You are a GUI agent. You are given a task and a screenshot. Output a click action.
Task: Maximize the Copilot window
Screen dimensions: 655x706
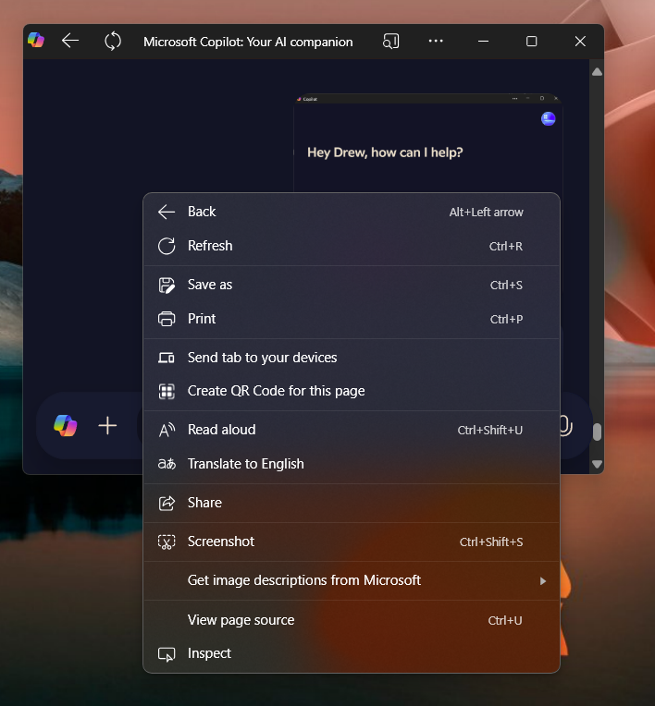coord(531,42)
